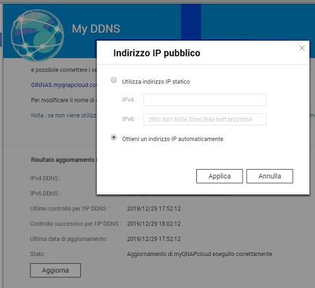Image resolution: width=315 pixels, height=288 pixels.
Task: Click the 'Risultato aggiornamento' heading
Action: click(x=64, y=160)
